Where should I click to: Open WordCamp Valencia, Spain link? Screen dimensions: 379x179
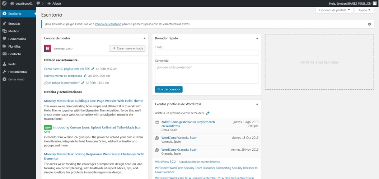[x=179, y=138]
